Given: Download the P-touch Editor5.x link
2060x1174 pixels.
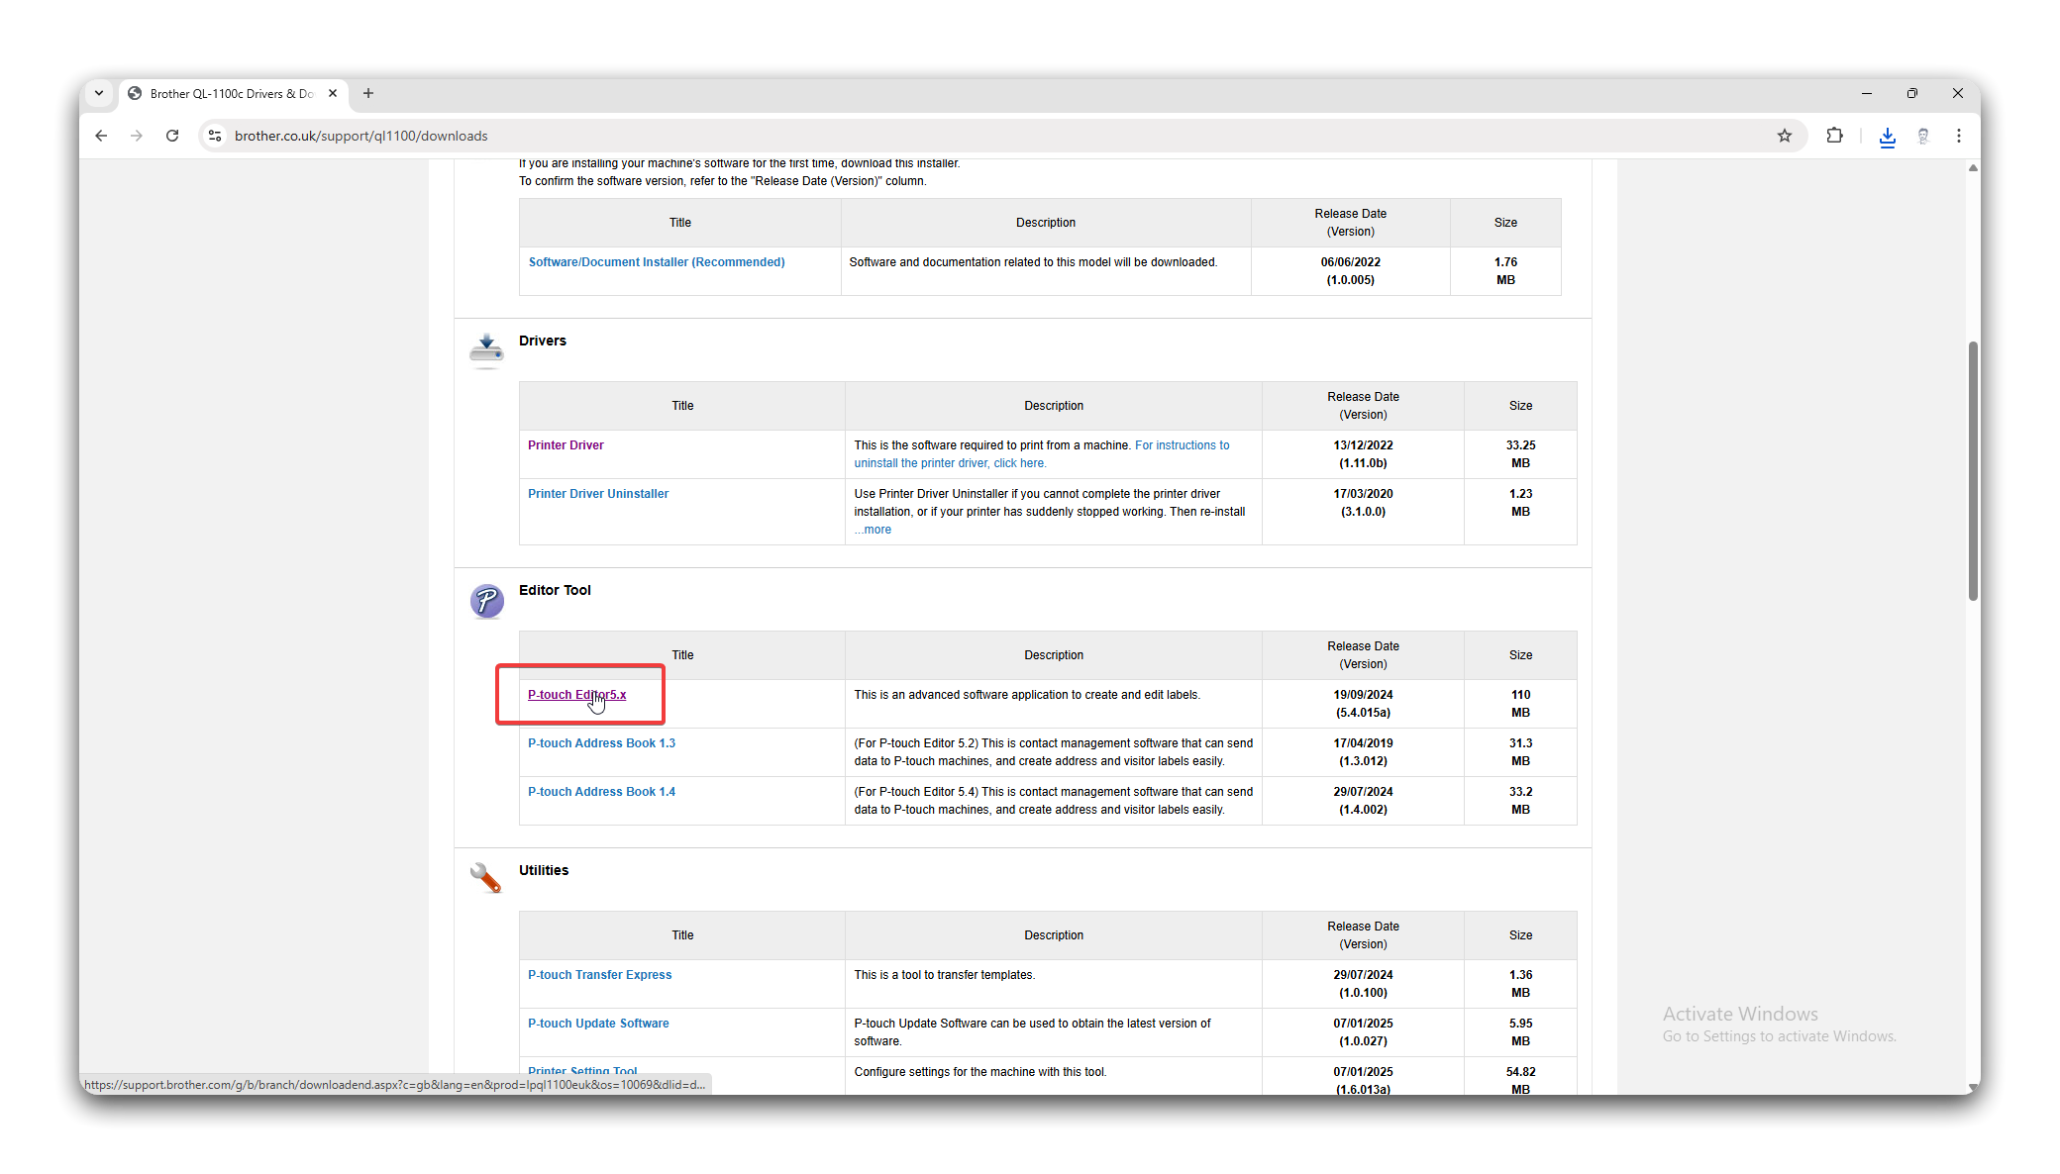Looking at the screenshot, I should (575, 695).
